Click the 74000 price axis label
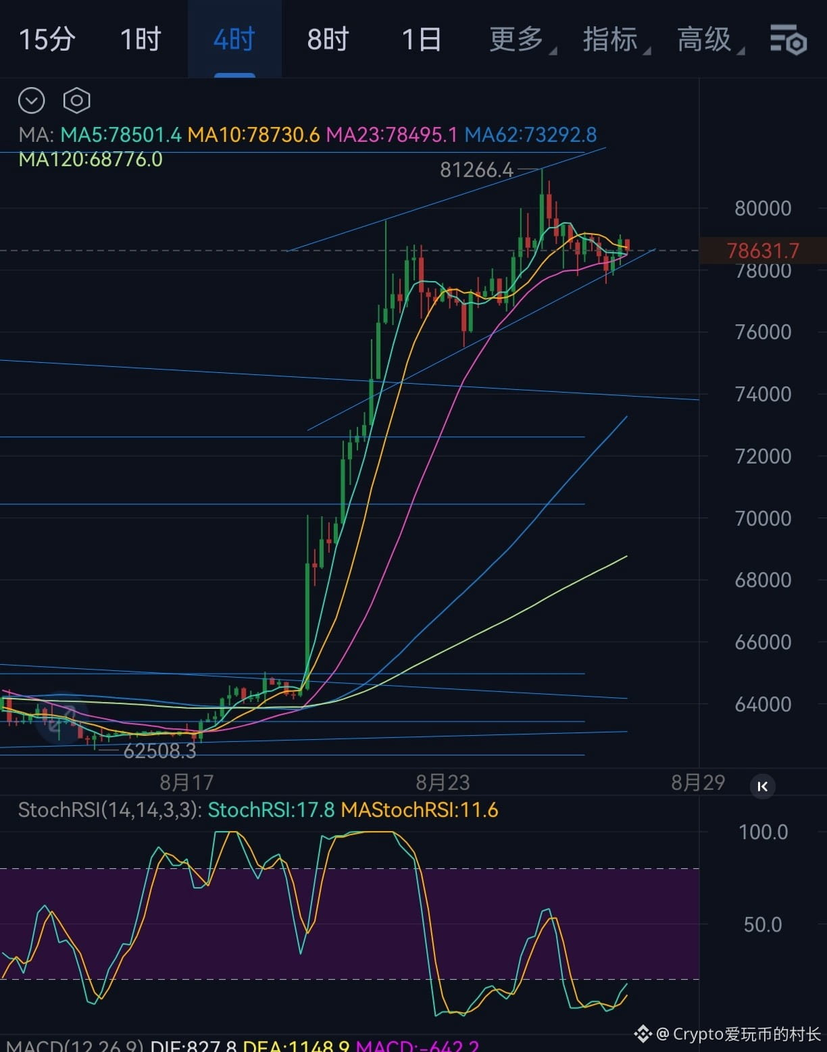The width and height of the screenshot is (827, 1052). pos(763,394)
